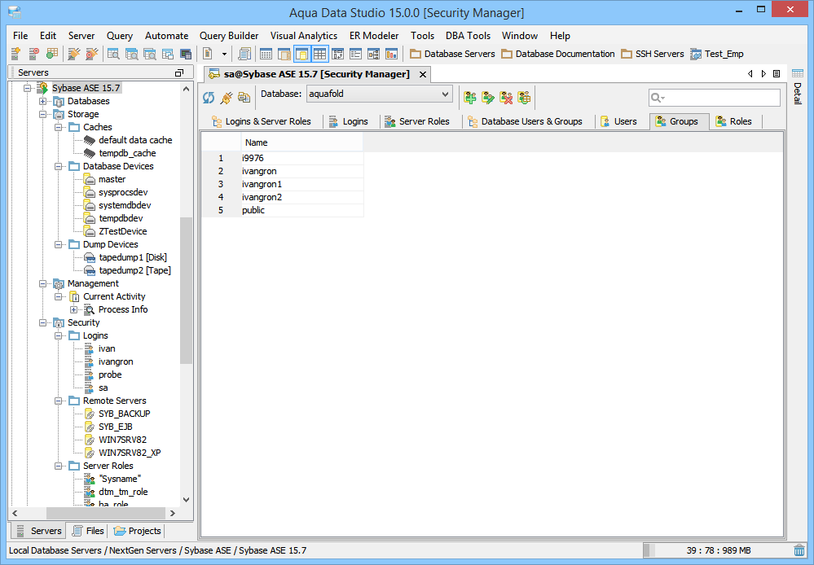The height and width of the screenshot is (565, 814).
Task: Close the Security Manager tab
Action: click(423, 75)
